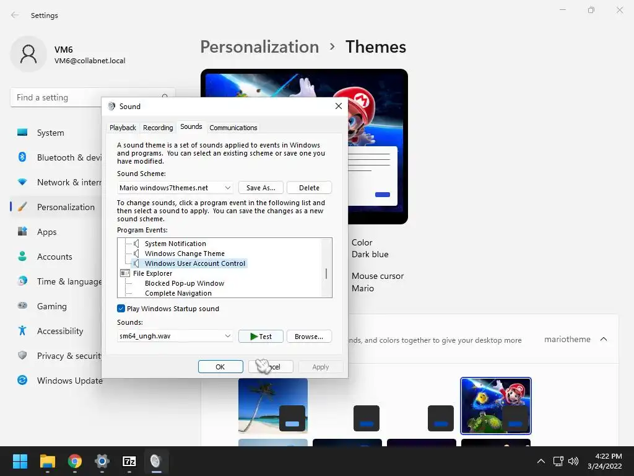Click speaker icon beside Windows User Account Control

point(137,263)
